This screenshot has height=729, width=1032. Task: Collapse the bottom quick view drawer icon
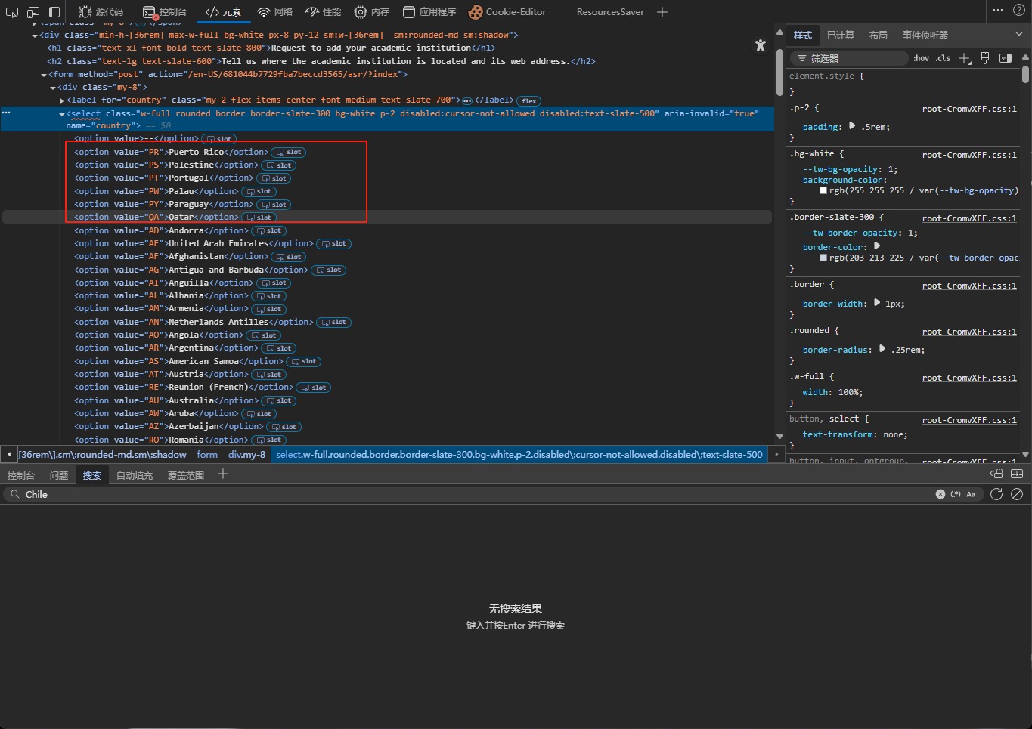point(1017,474)
